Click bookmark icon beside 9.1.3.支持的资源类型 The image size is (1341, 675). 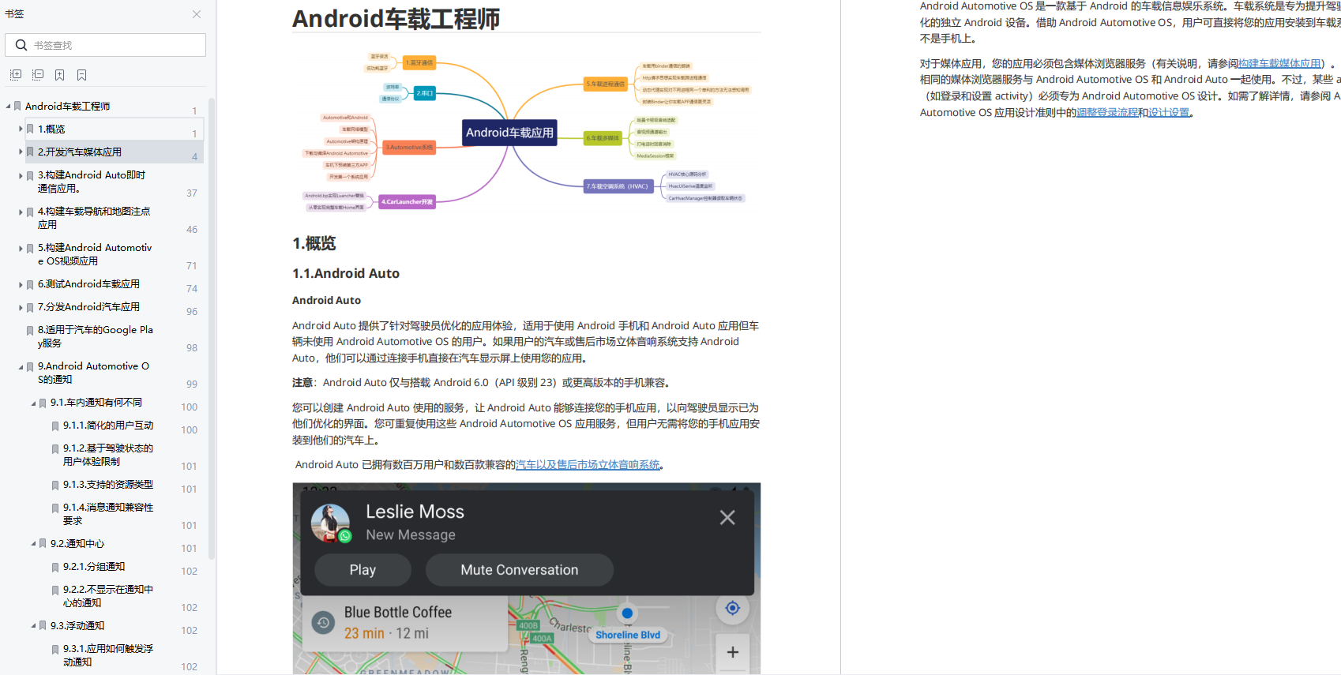click(x=55, y=486)
